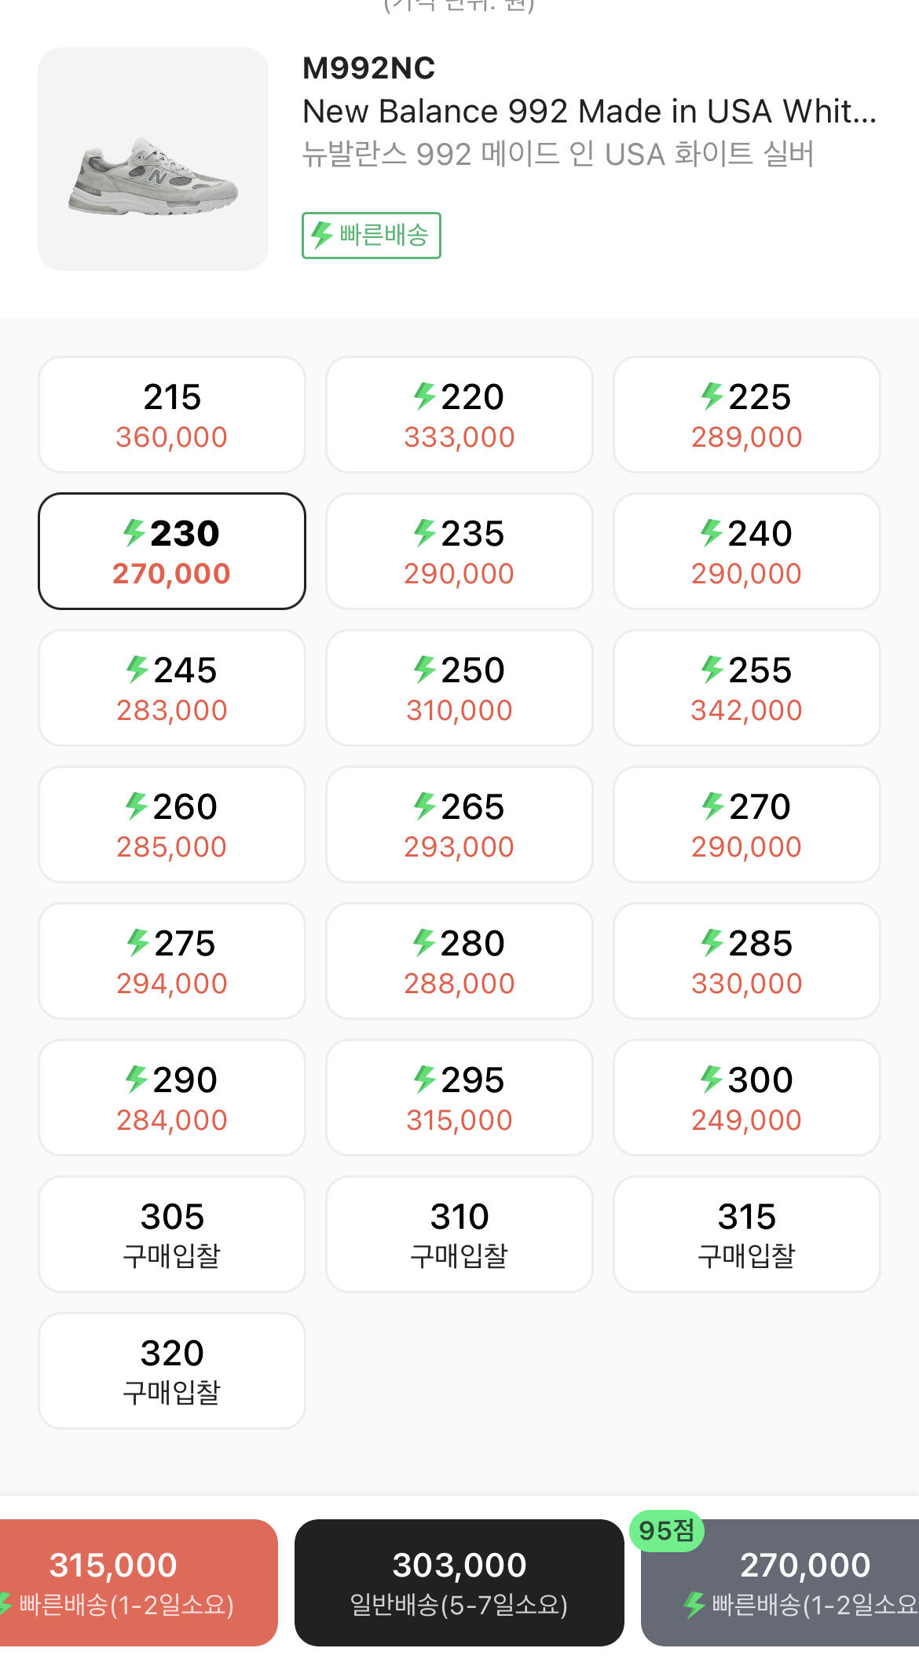Image resolution: width=919 pixels, height=1670 pixels.
Task: Choose size 300 priced 249,000
Action: [747, 1098]
